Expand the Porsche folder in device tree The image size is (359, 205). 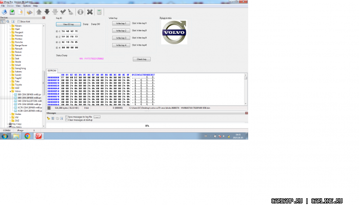click(10, 42)
